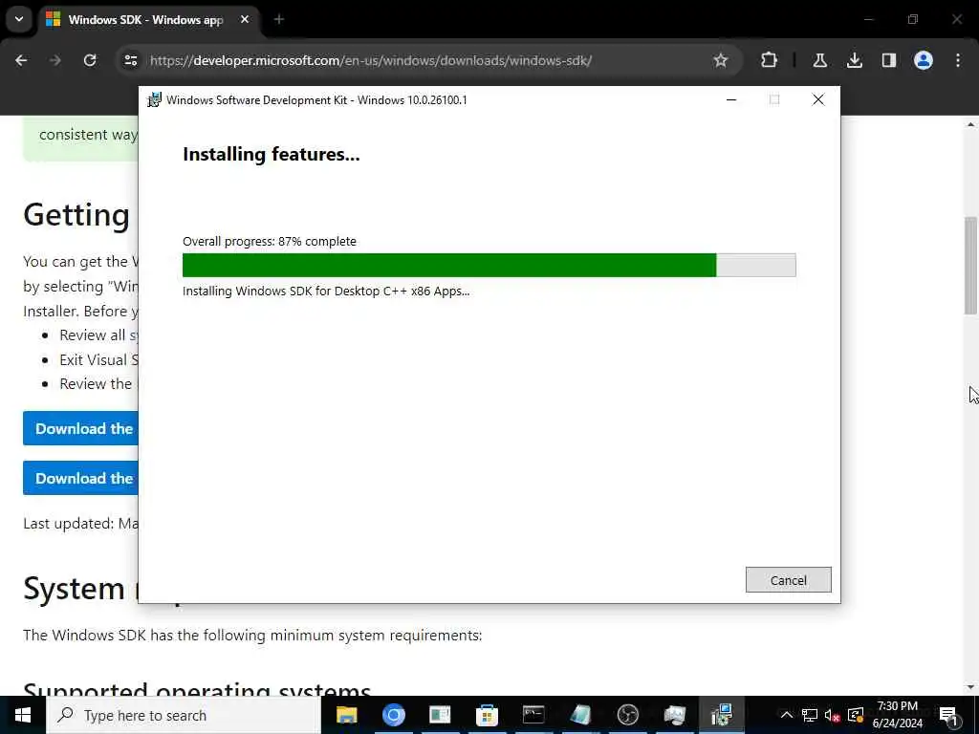Viewport: 979px width, 734px height.
Task: Open OBS Studio from taskbar
Action: [627, 715]
